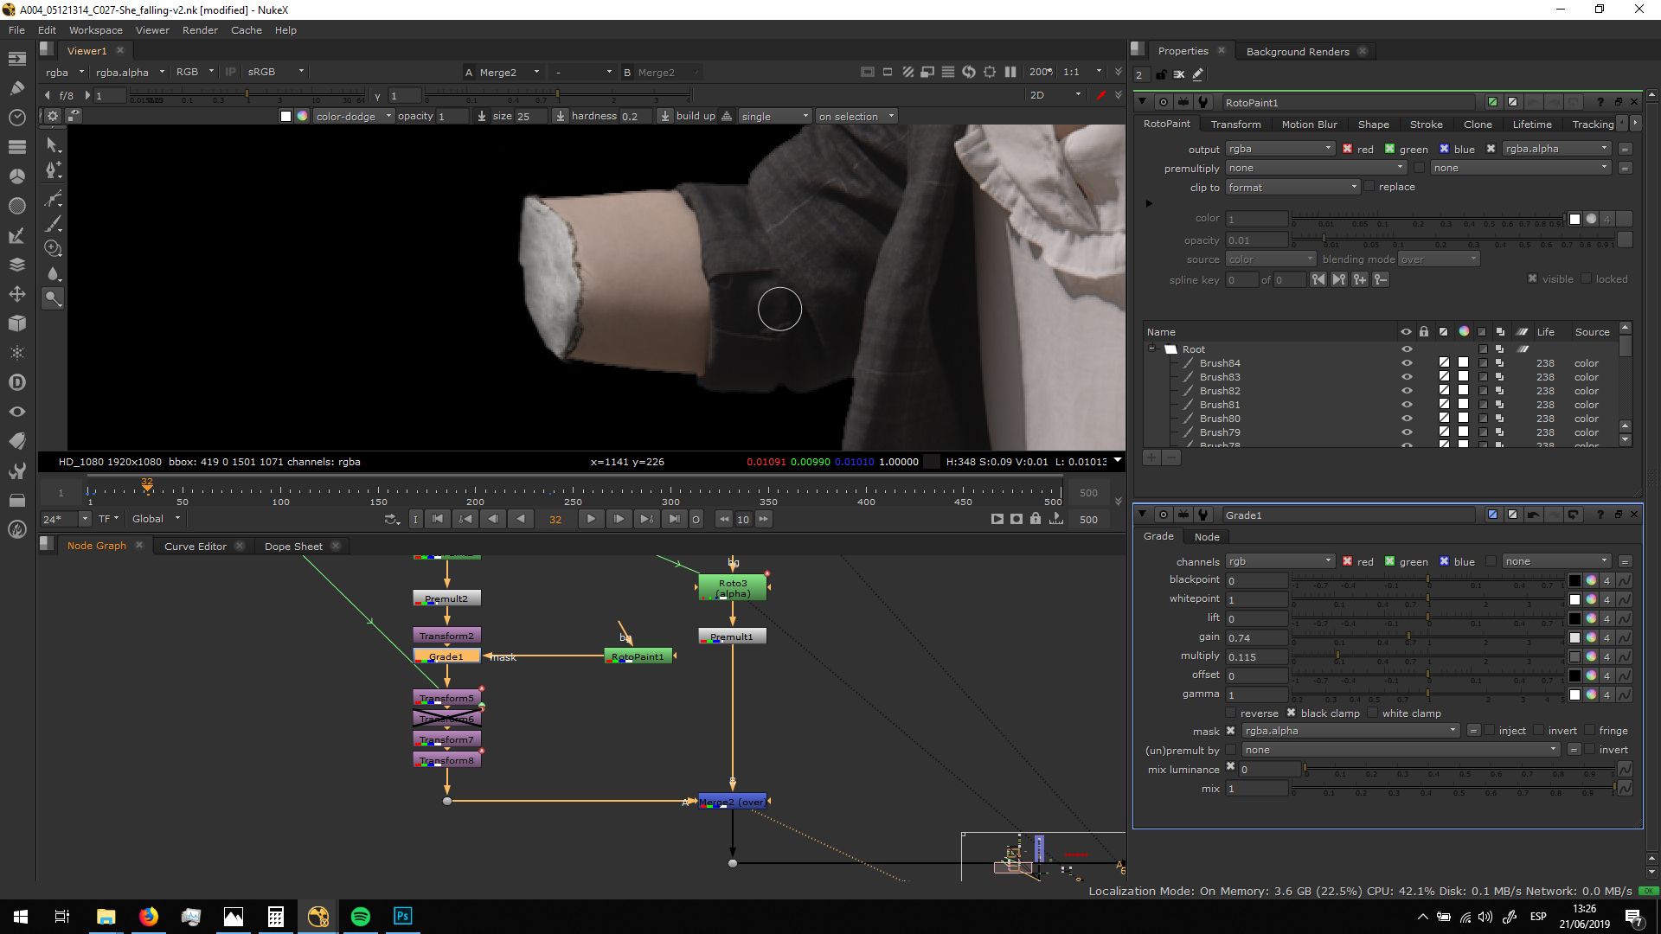Enable the white clamp checkbox

1373,713
